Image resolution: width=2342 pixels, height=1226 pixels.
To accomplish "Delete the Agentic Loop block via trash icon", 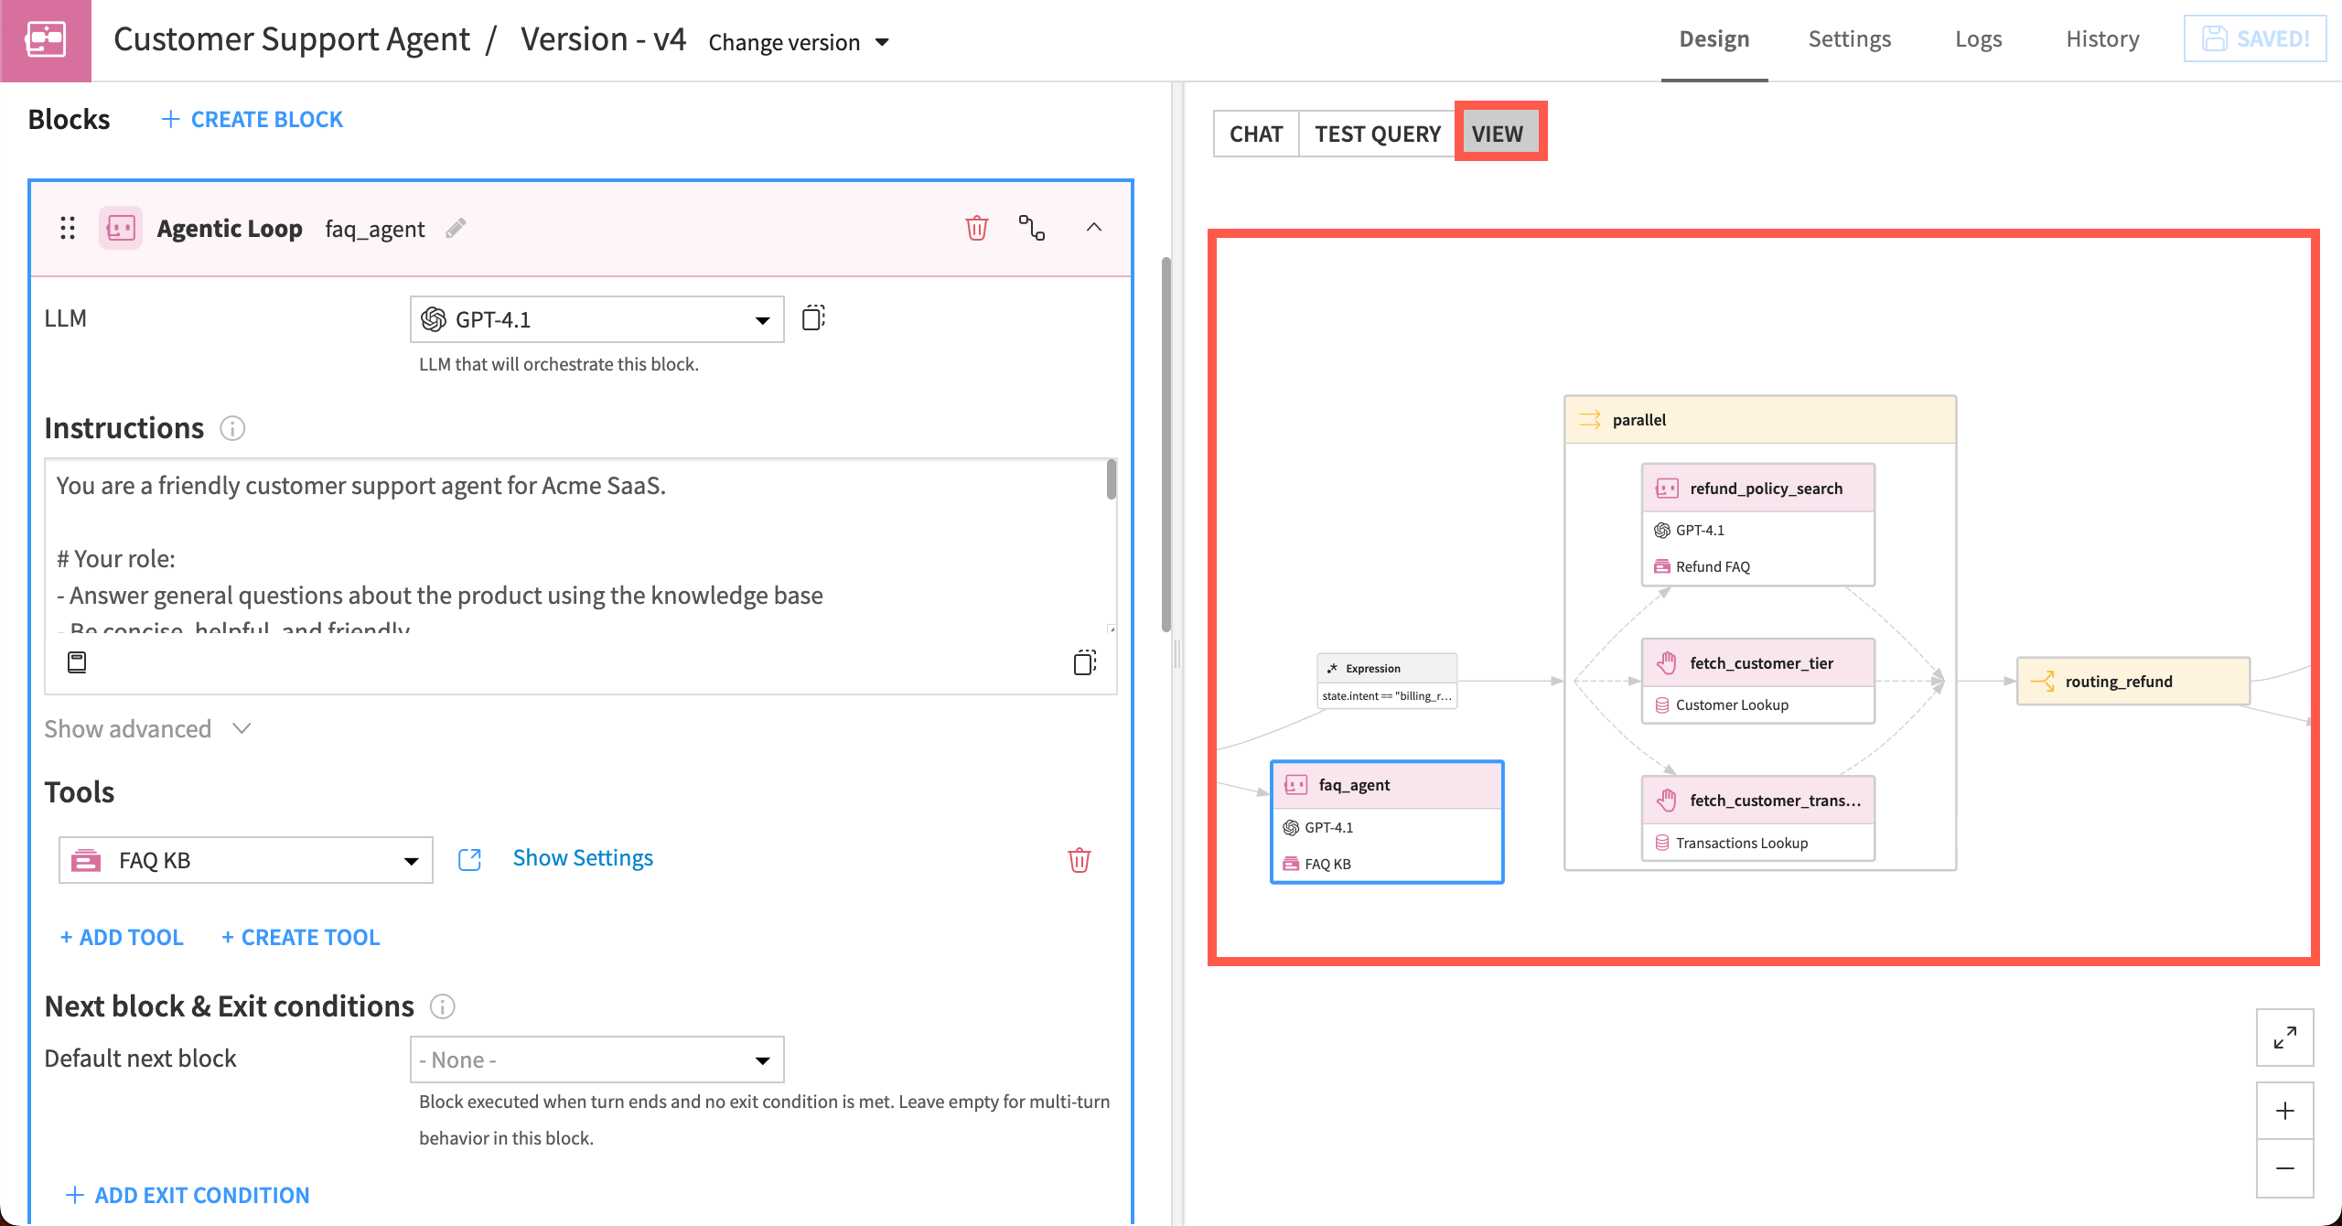I will pos(976,228).
